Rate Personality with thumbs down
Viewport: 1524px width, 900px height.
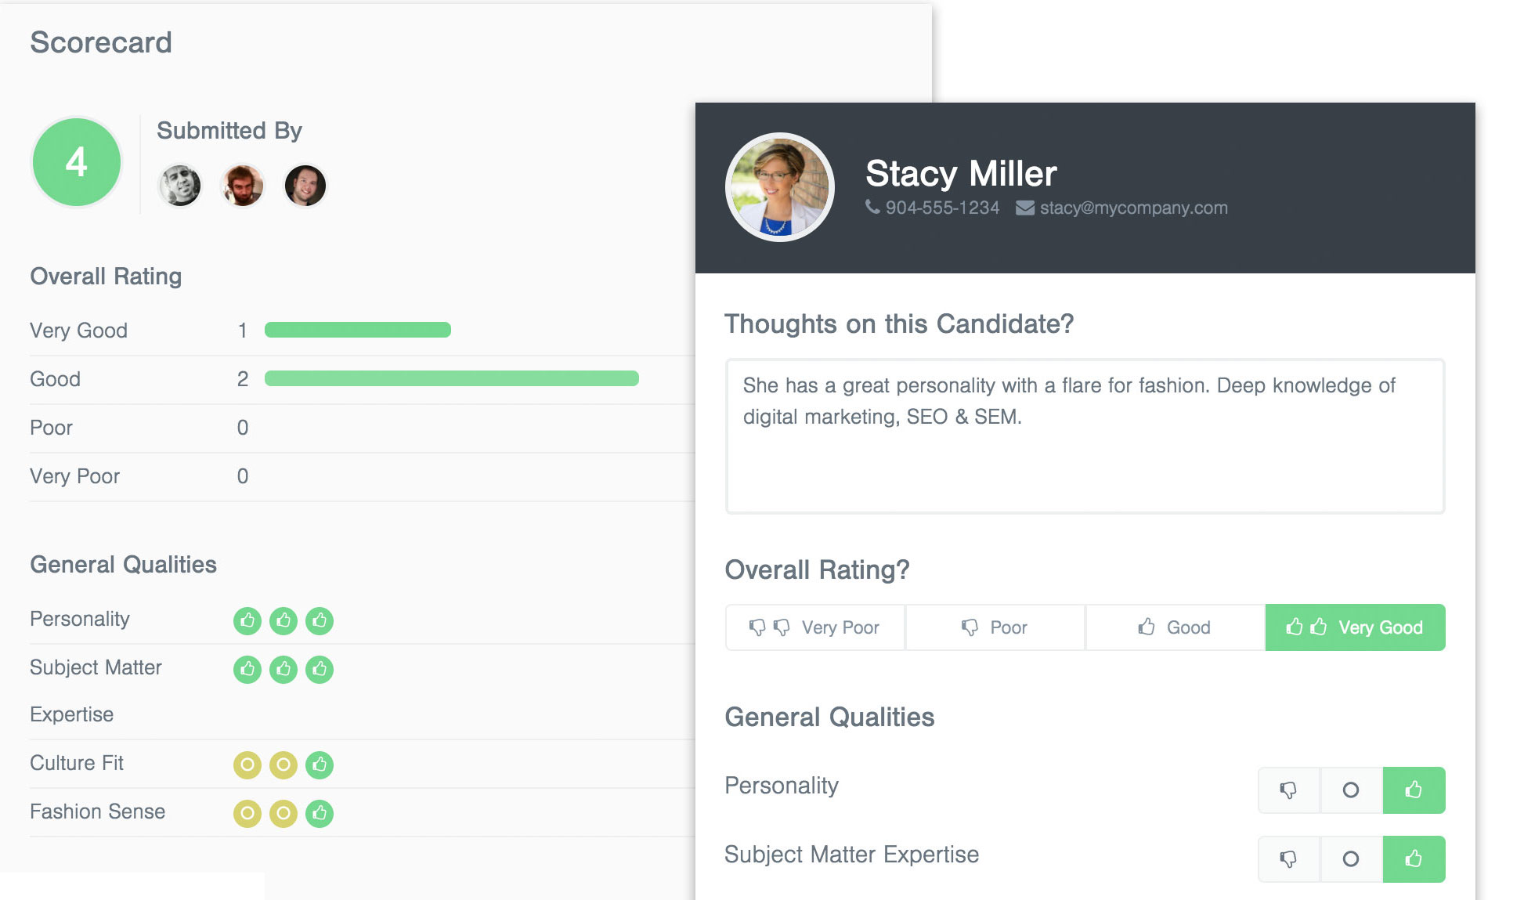point(1288,790)
